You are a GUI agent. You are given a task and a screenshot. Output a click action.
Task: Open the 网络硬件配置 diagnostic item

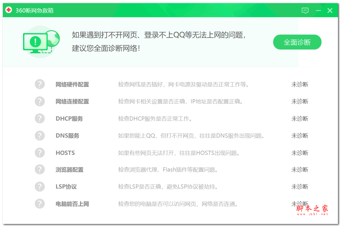72,84
